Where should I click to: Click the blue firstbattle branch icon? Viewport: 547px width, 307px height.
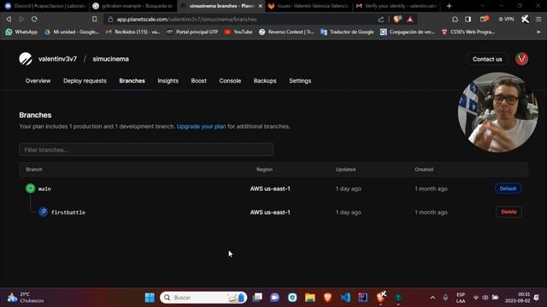tap(44, 211)
